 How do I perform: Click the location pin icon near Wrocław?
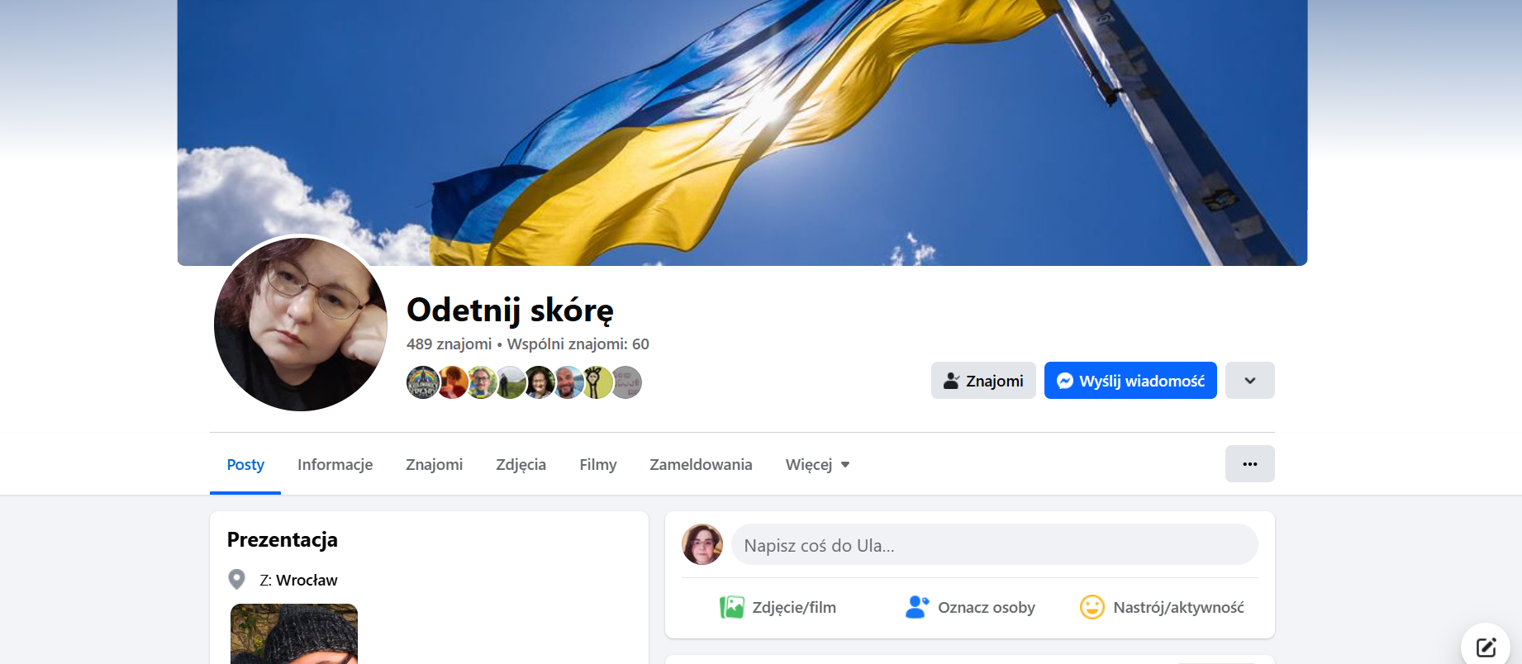pyautogui.click(x=236, y=580)
